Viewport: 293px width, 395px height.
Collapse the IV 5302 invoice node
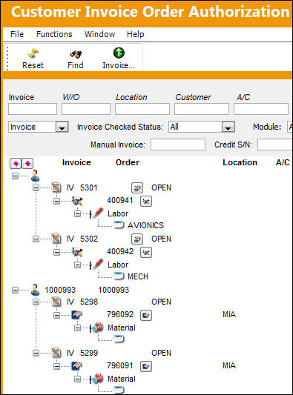coord(36,239)
